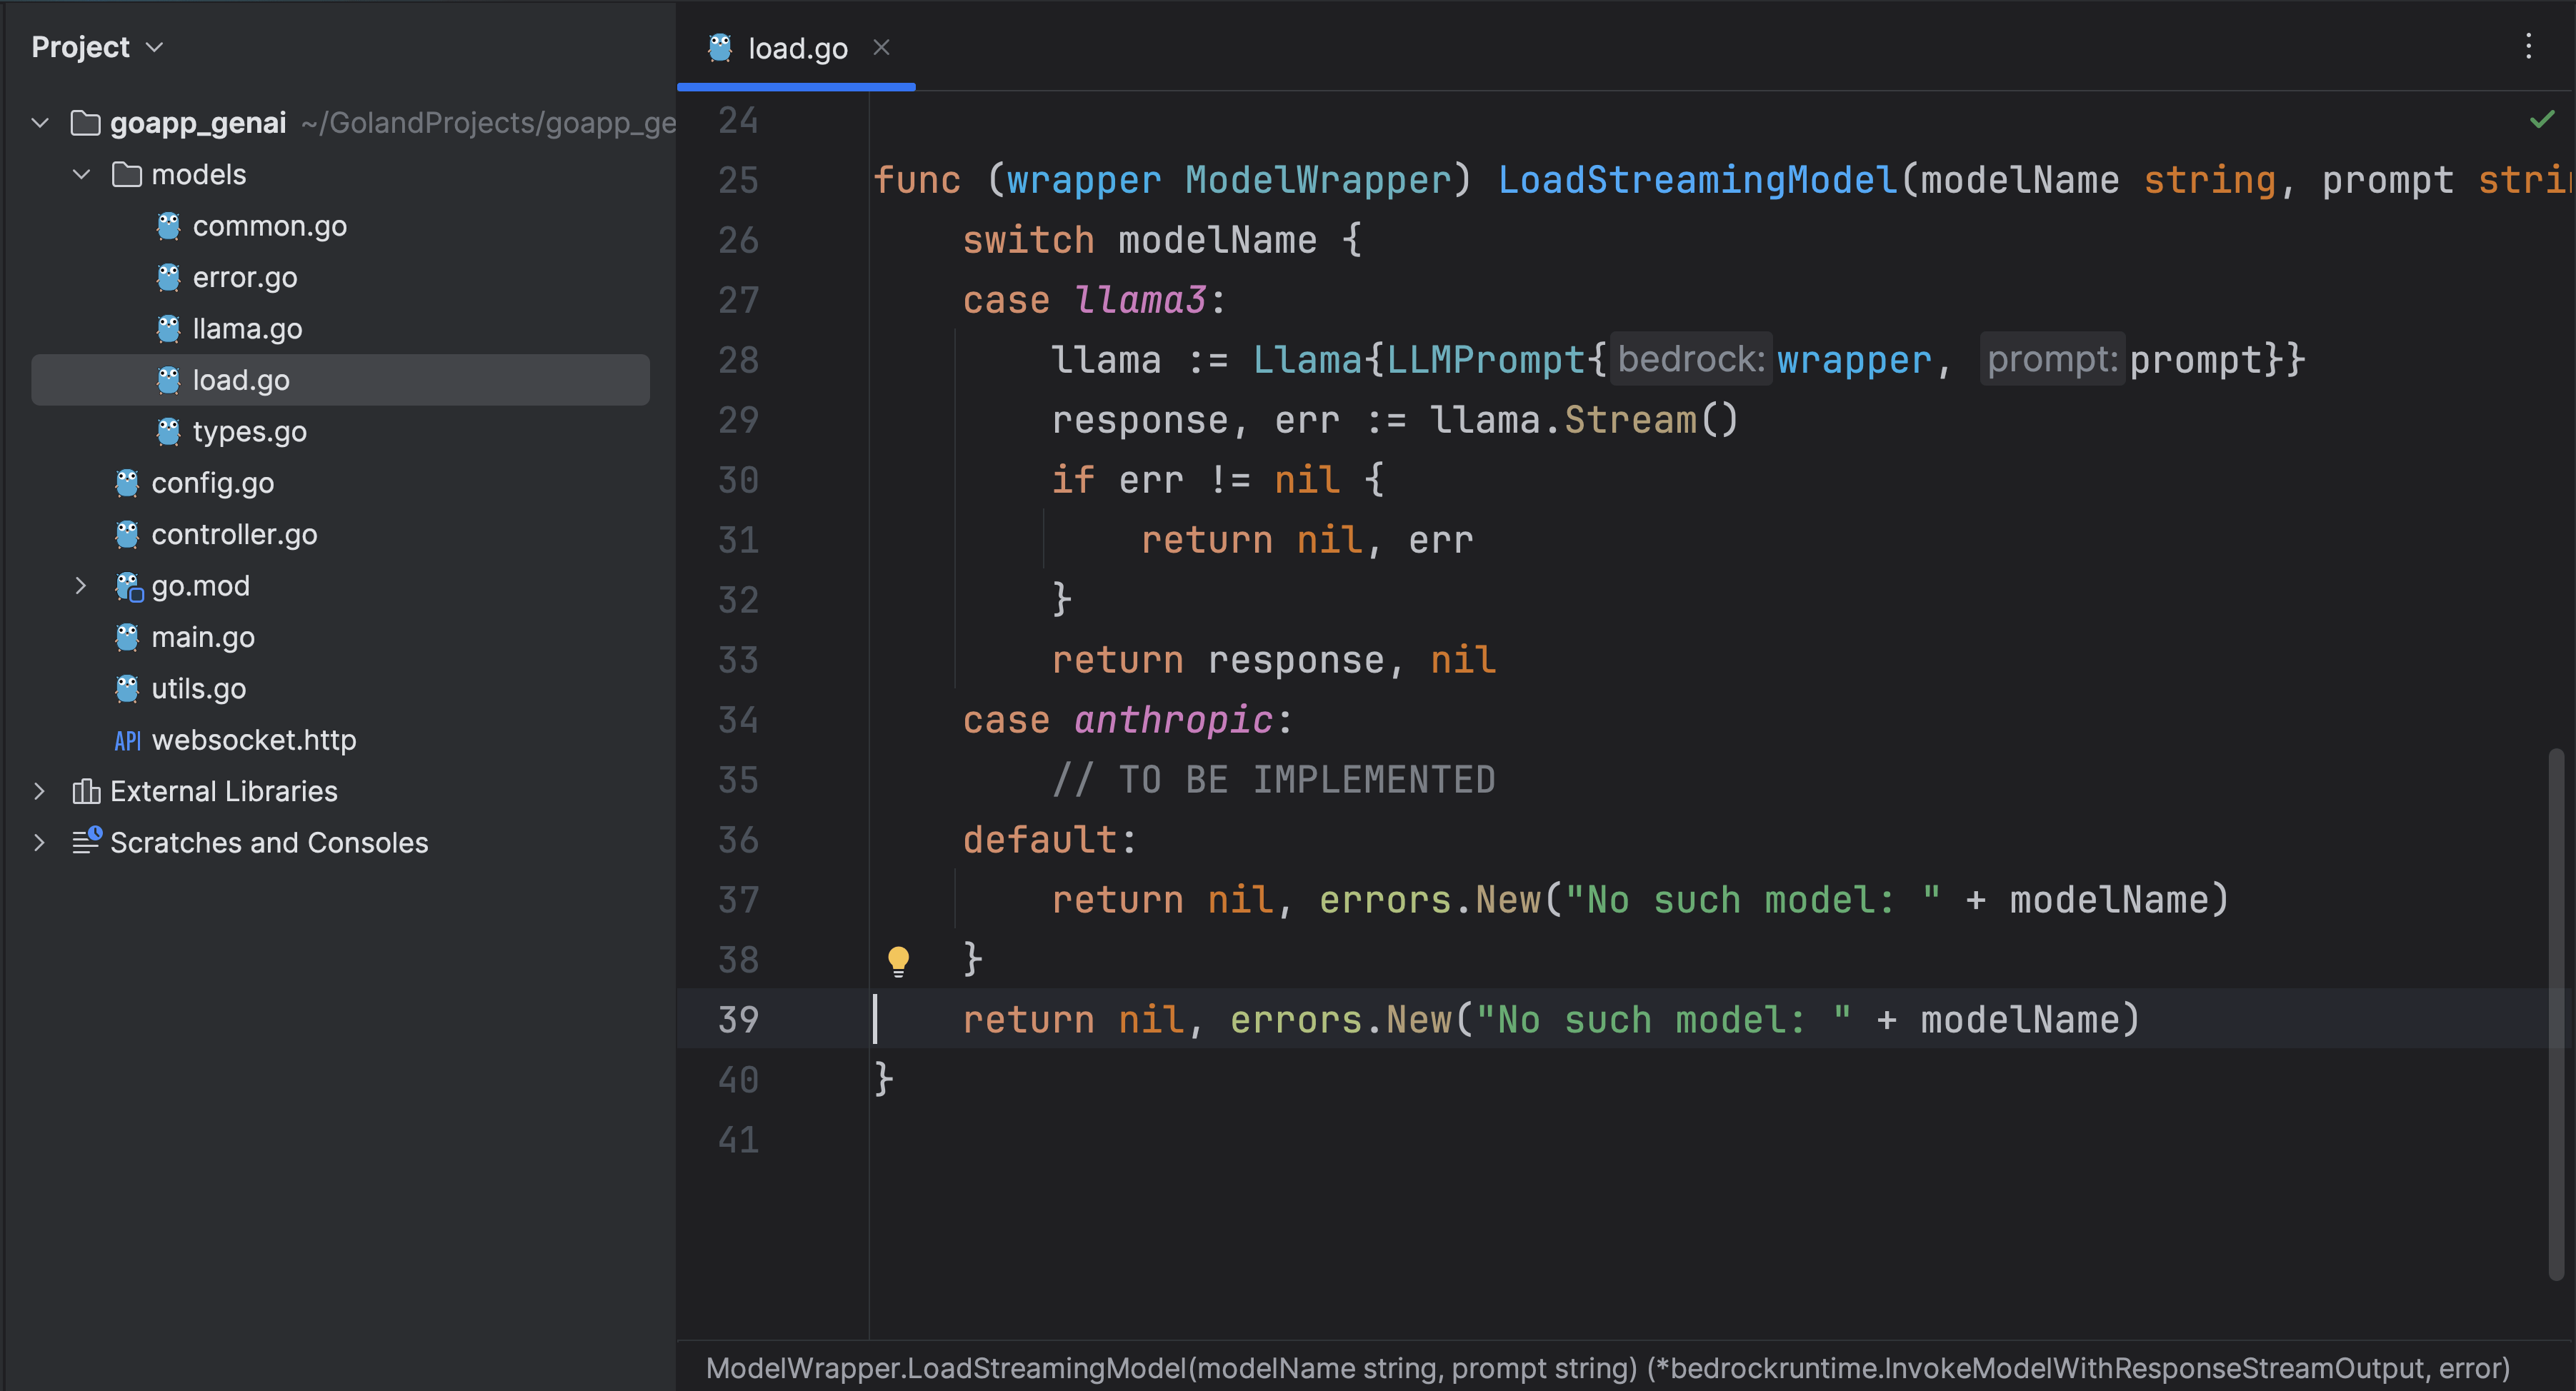Click the green checkmark inspections icon

(2541, 120)
